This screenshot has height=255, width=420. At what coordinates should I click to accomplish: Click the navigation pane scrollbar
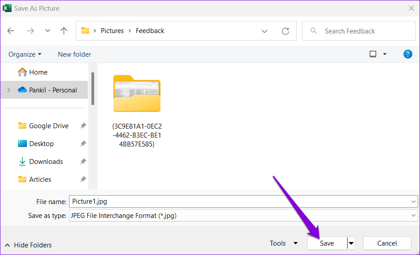pyautogui.click(x=93, y=88)
